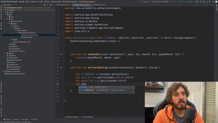Run the app with the green play button
Screen dimensions: 218x123
pyautogui.click(x=173, y=2)
